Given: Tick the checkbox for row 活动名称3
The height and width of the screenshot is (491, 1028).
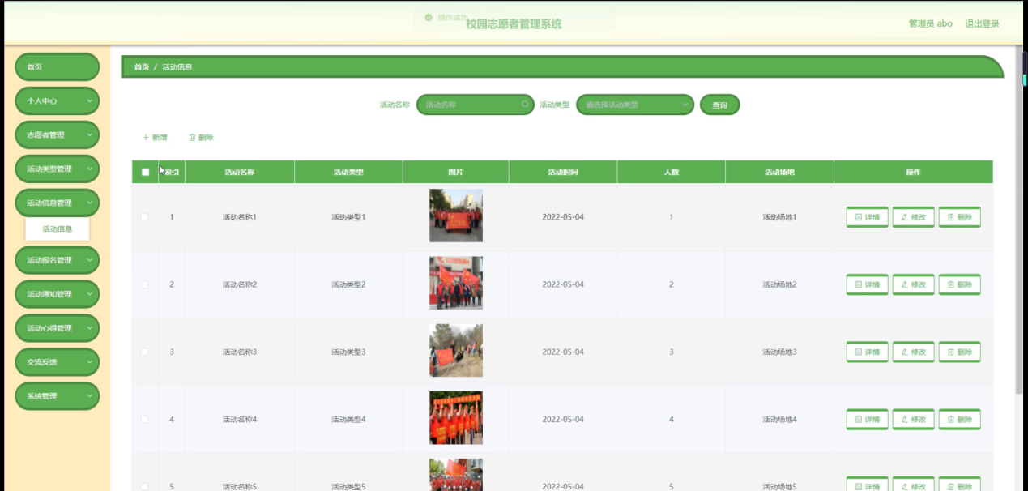Looking at the screenshot, I should click(145, 352).
